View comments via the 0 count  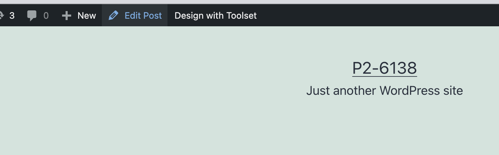46,16
